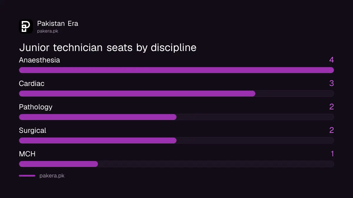Click the Pakistan Era logo icon

click(26, 26)
